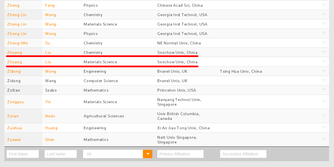Image resolution: width=334 pixels, height=167 pixels.
Task: Open the category filter dropdown showing All
Action: 147,154
